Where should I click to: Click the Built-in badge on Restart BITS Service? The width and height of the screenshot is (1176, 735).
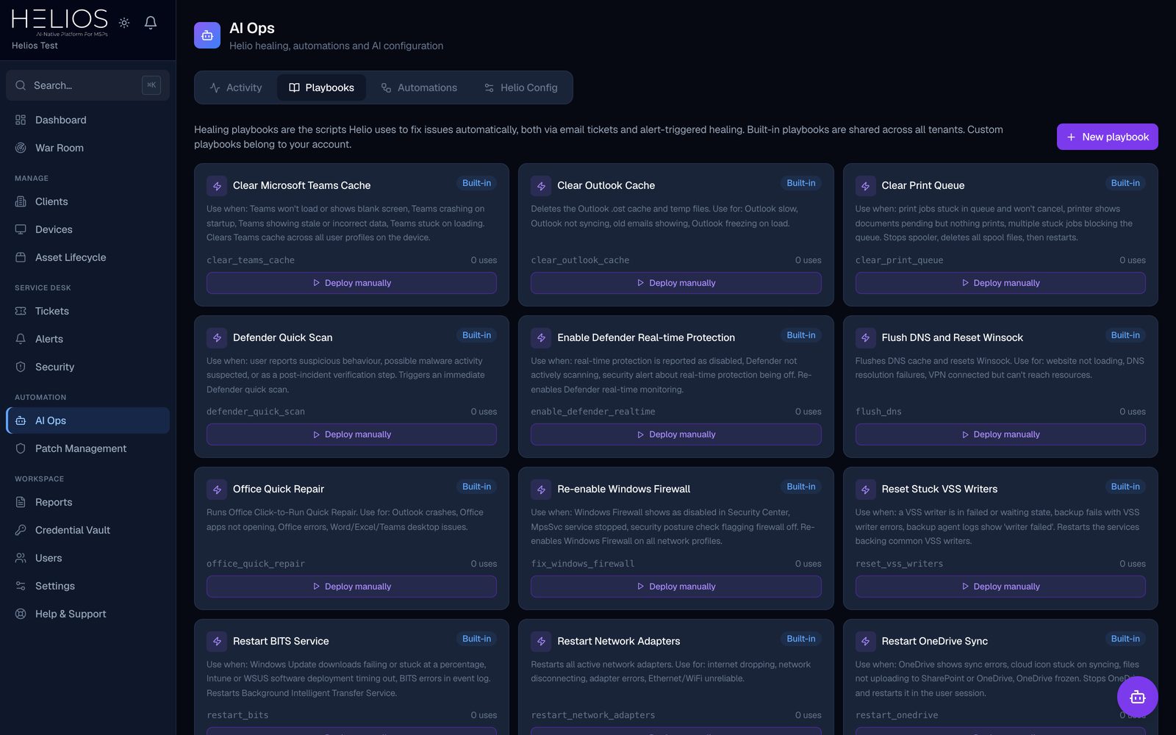[476, 639]
